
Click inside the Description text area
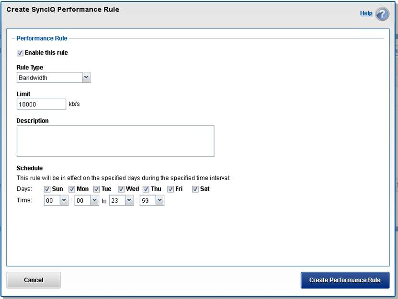[x=115, y=141]
